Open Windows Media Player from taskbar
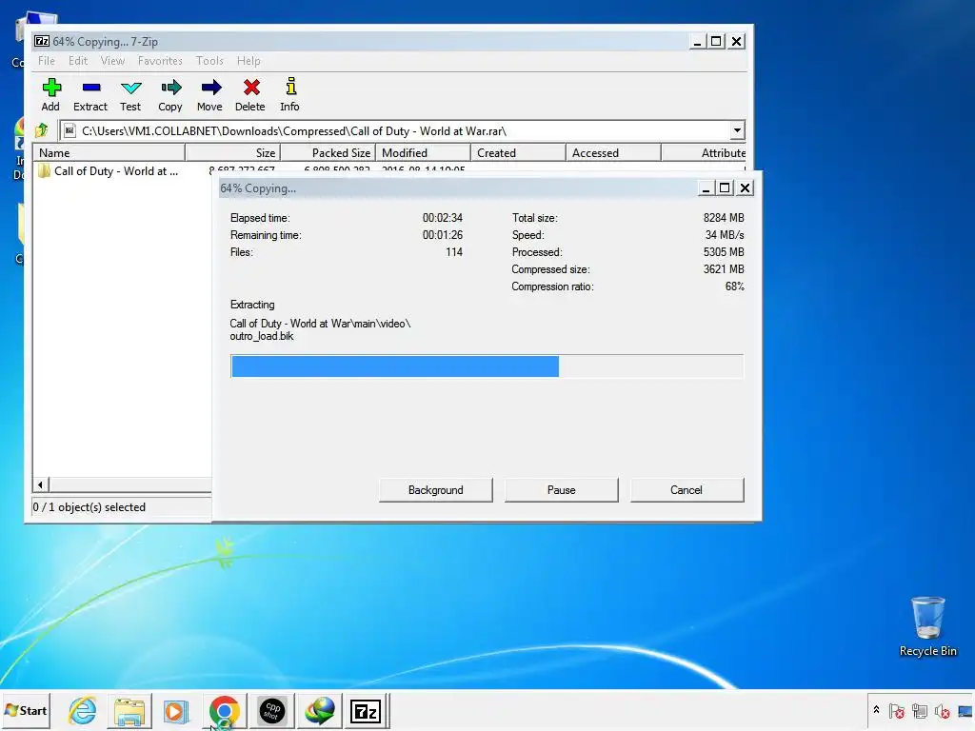The width and height of the screenshot is (975, 731). point(176,710)
